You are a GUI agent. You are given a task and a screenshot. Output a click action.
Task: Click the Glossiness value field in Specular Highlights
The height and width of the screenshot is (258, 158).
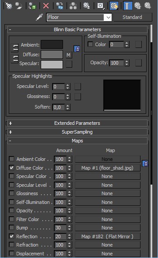click(59, 97)
